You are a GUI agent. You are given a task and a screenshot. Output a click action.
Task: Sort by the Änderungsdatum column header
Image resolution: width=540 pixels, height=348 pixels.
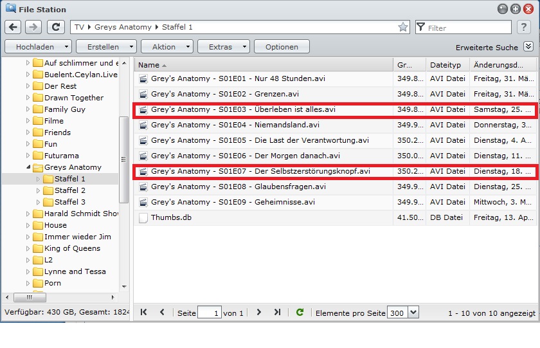(x=503, y=65)
